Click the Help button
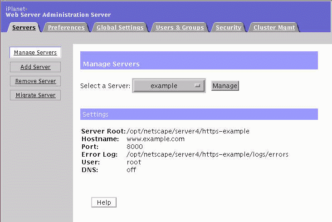 tap(104, 202)
